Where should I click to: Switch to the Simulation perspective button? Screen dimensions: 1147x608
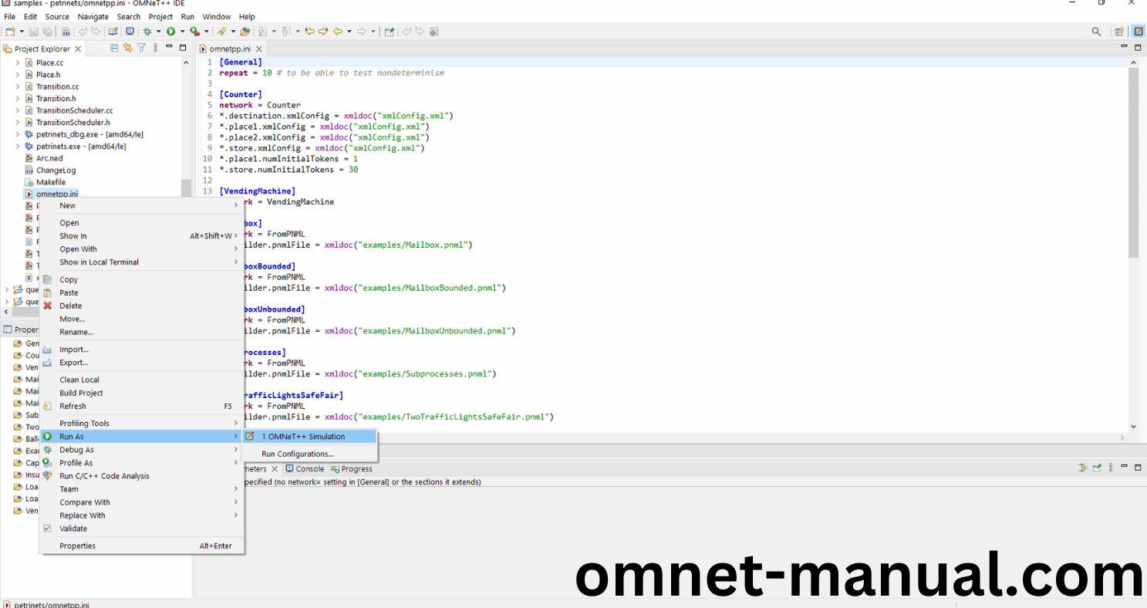click(1138, 32)
